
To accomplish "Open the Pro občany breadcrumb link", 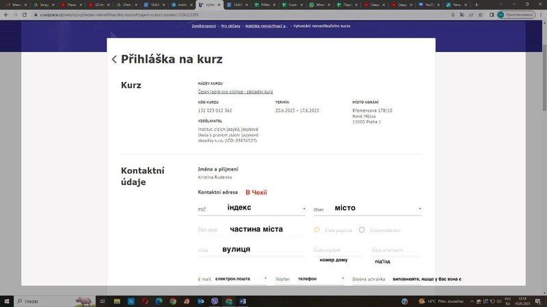I will click(x=230, y=26).
